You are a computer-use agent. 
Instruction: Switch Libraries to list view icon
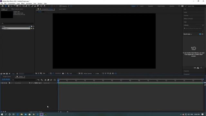click(x=202, y=34)
